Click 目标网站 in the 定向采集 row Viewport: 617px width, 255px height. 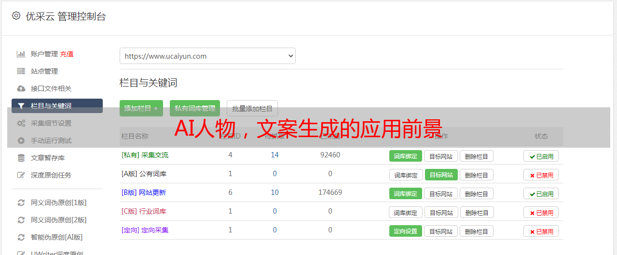(x=441, y=231)
